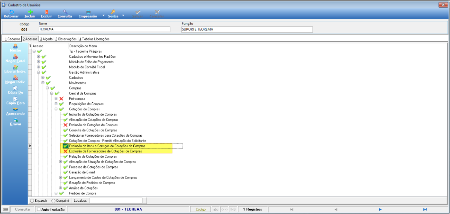Click the Localizar search field

pyautogui.click(x=116, y=201)
